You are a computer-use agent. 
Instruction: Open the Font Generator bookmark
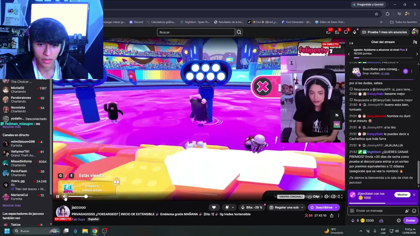(296, 22)
